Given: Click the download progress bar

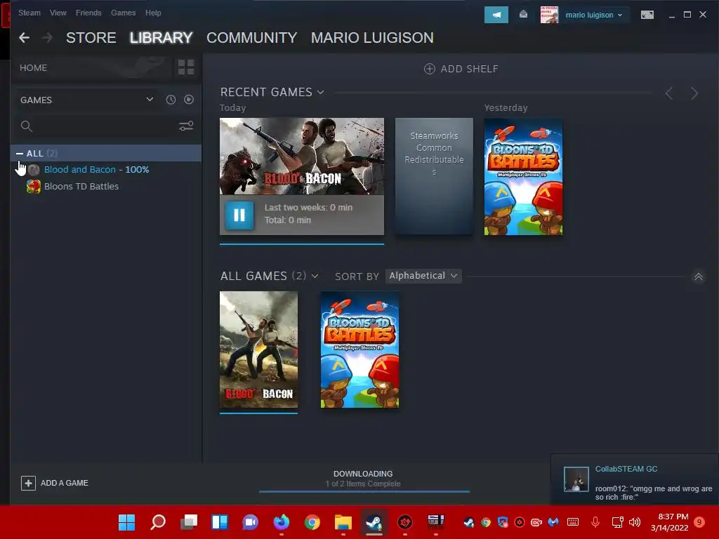Looking at the screenshot, I should (x=364, y=491).
